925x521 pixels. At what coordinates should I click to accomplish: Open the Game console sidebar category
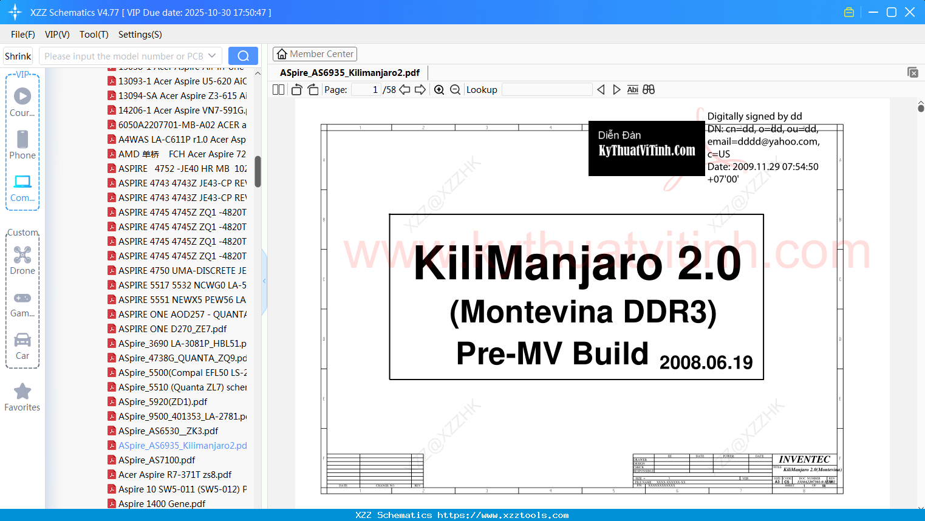(22, 304)
